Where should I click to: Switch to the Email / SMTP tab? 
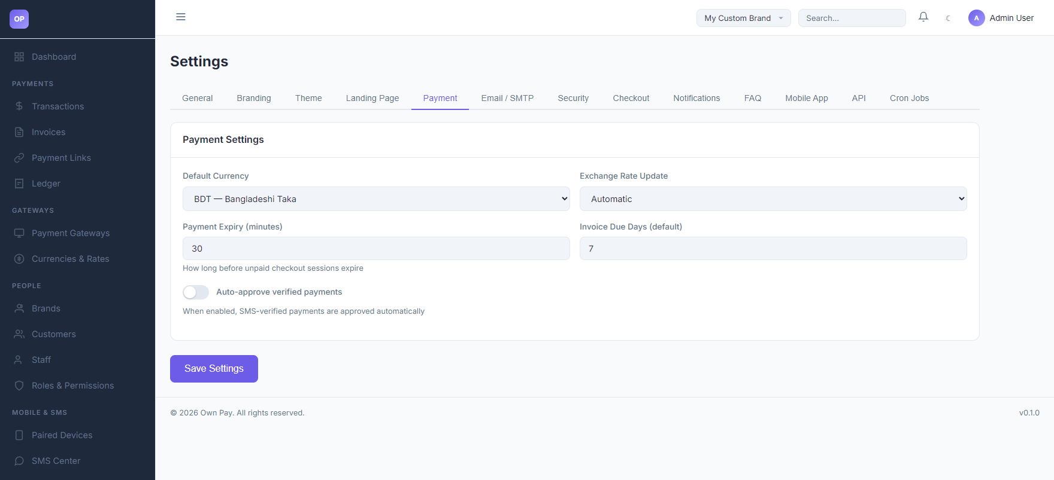coord(507,98)
